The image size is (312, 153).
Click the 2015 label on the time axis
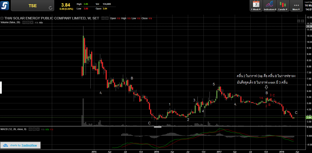tap(94, 151)
